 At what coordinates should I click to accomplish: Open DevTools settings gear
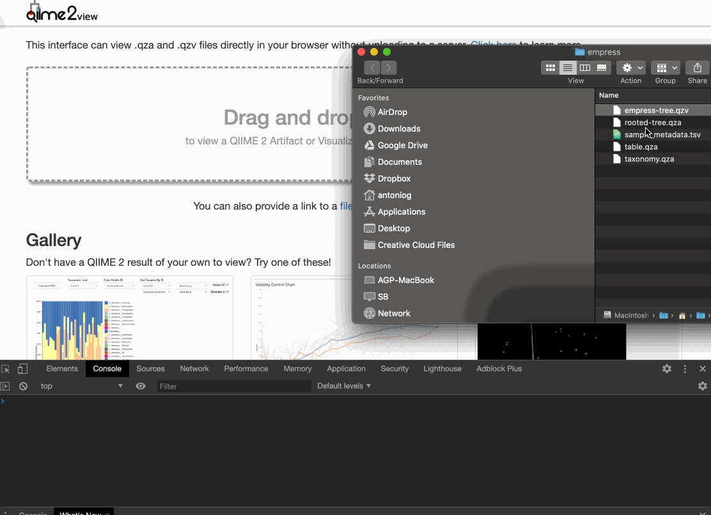(x=667, y=369)
